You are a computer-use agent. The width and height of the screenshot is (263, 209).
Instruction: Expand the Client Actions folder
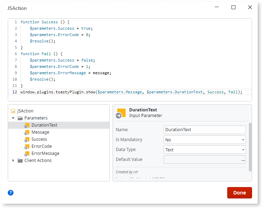pyautogui.click(x=13, y=161)
